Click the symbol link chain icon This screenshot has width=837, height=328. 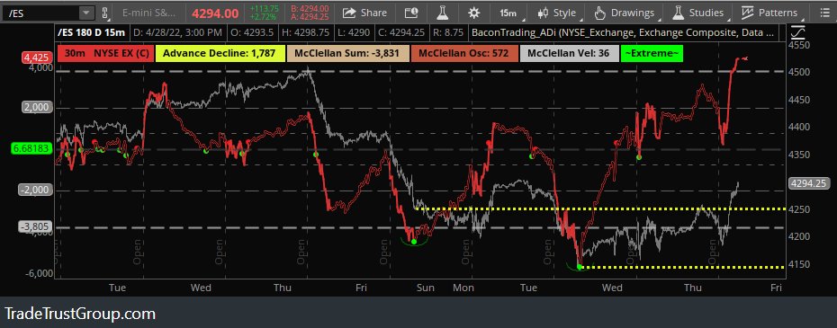click(104, 13)
